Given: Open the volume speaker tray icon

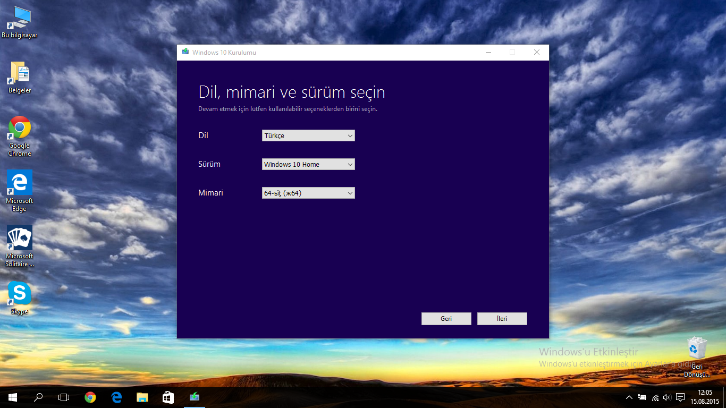Looking at the screenshot, I should click(x=668, y=397).
